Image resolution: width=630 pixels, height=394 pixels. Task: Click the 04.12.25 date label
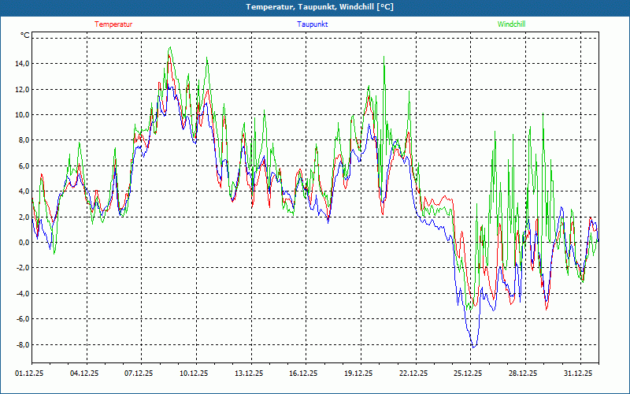[83, 374]
